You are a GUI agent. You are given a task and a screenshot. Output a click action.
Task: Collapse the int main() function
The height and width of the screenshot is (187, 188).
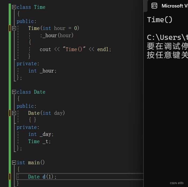click(14, 162)
